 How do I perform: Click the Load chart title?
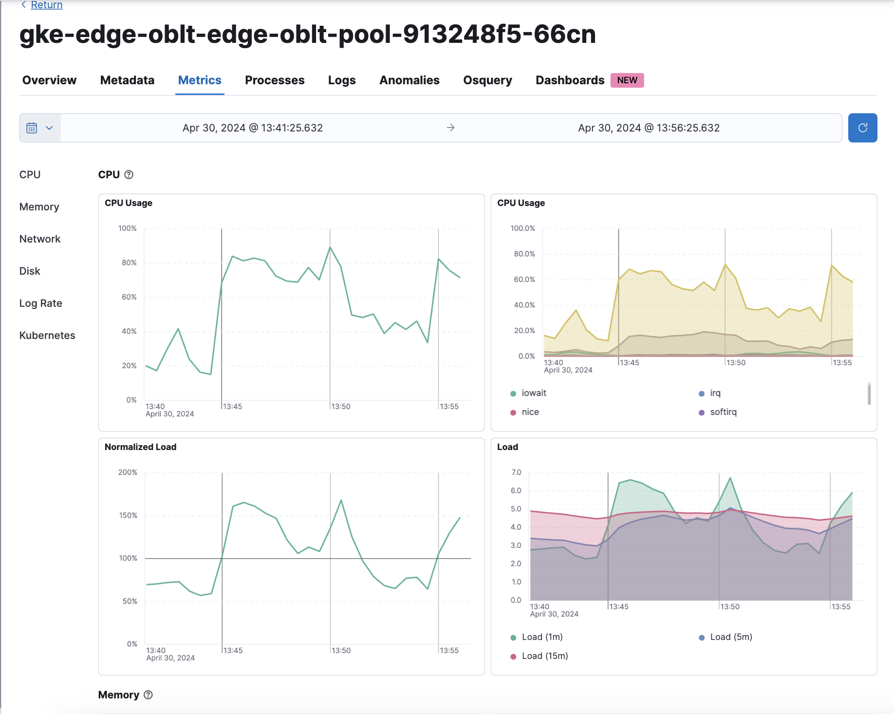click(507, 447)
